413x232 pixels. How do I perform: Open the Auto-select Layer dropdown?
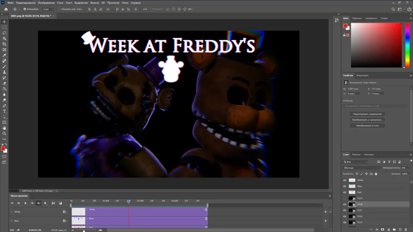click(x=48, y=9)
